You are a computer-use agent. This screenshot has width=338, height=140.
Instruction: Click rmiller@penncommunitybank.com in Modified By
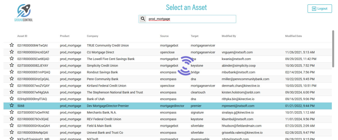[245, 79]
